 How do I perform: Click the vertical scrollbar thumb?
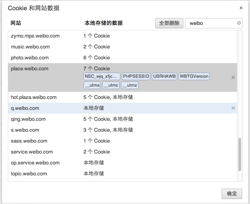(x=239, y=154)
